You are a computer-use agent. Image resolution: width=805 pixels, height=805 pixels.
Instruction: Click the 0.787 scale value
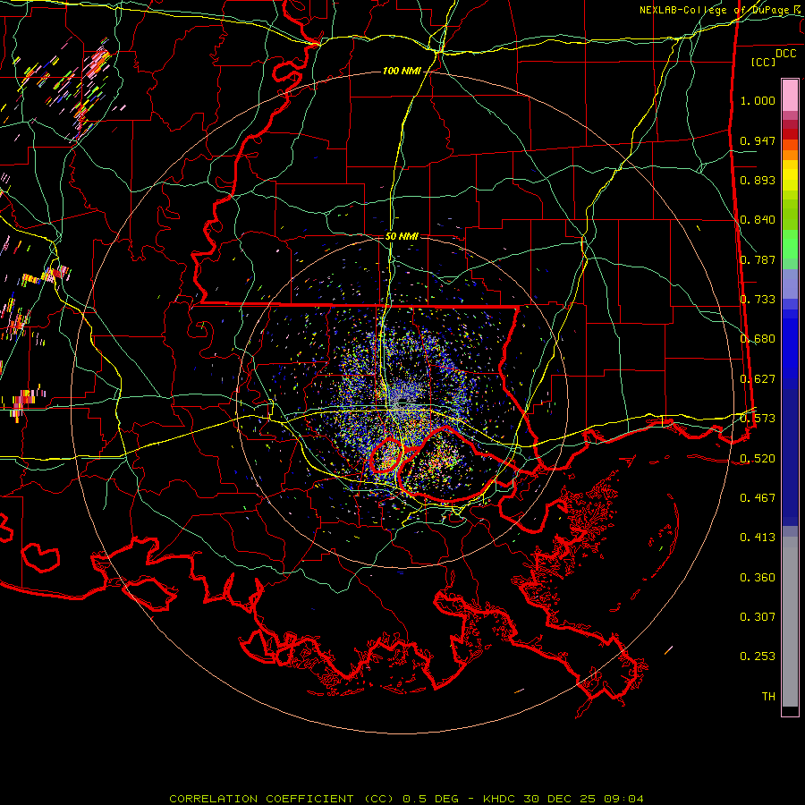coord(758,259)
